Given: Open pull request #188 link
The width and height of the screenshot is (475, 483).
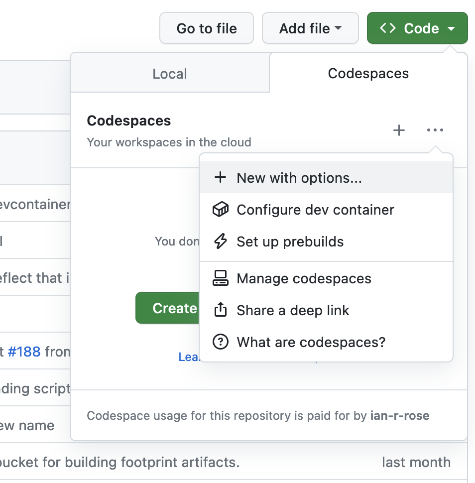Looking at the screenshot, I should point(24,352).
